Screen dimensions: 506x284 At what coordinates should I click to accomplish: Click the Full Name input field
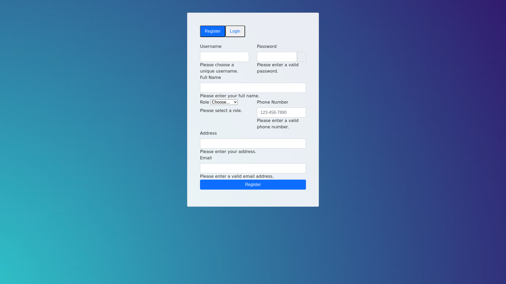click(x=253, y=88)
